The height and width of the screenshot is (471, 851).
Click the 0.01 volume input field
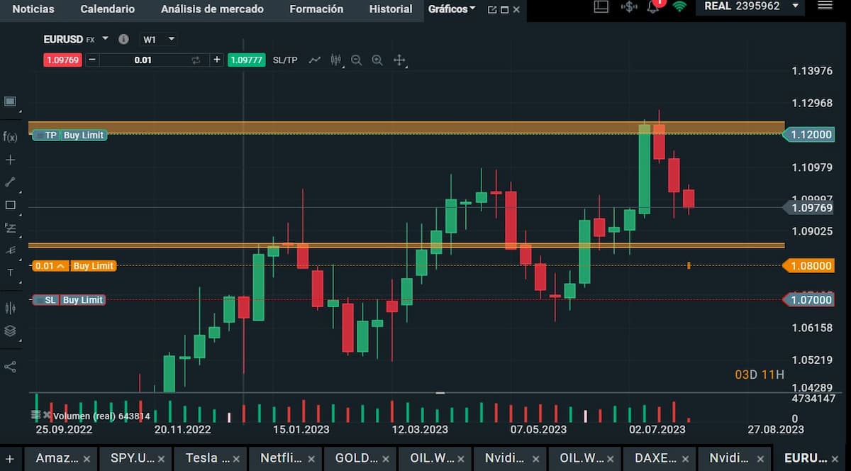(144, 60)
